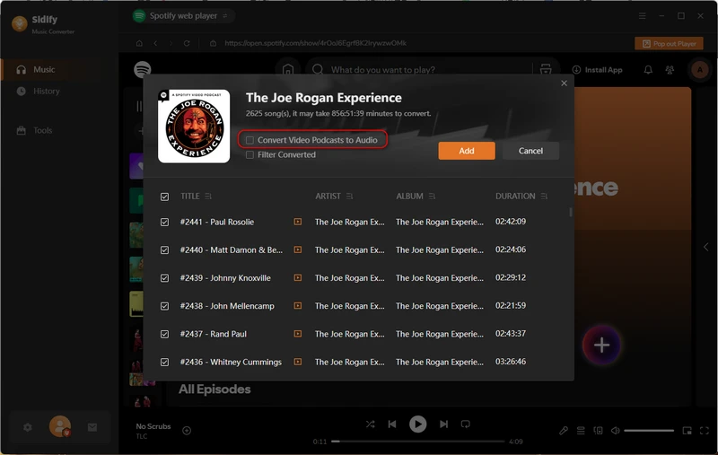
Task: Open Sidify settings gear
Action: point(28,427)
